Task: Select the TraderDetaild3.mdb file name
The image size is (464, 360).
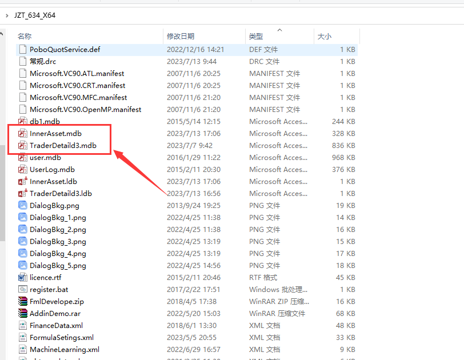Action: 63,146
